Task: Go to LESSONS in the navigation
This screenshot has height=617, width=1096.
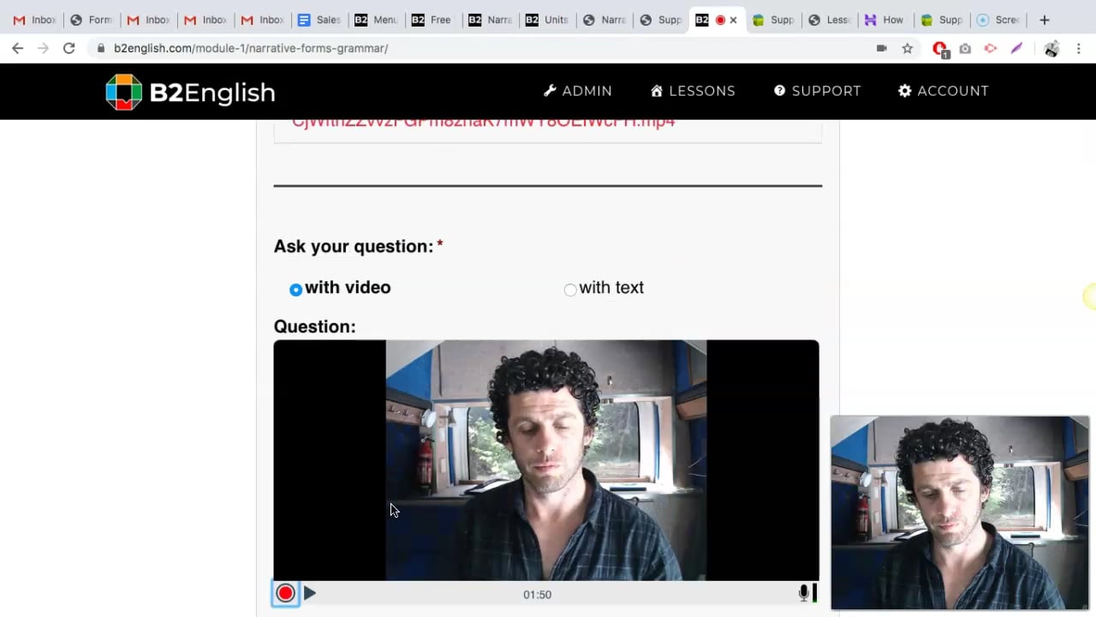Action: pos(693,91)
